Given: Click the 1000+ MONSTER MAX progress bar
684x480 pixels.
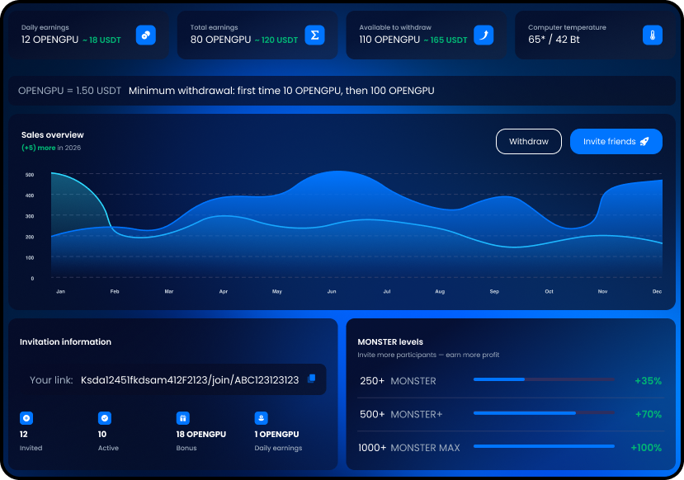Looking at the screenshot, I should tap(544, 446).
